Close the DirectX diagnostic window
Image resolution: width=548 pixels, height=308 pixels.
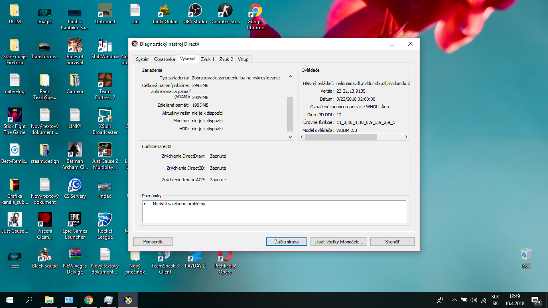[x=410, y=44]
